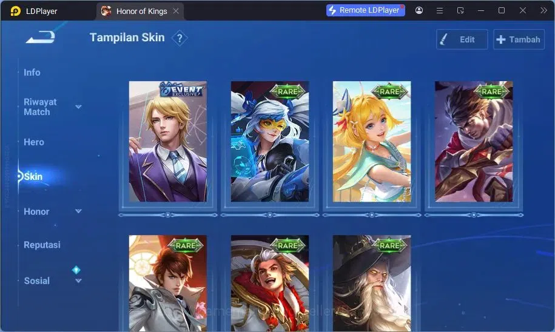Viewport: 555px width, 332px height.
Task: Select the yellow-haired girl Rare skin card
Action: (372, 141)
